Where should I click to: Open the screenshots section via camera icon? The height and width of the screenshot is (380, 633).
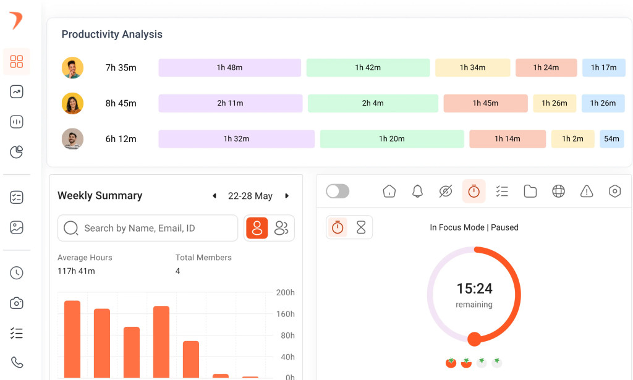click(17, 303)
